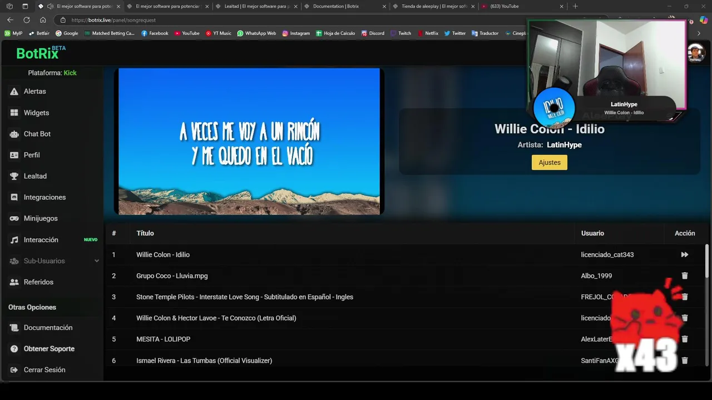This screenshot has width=712, height=400.
Task: Click the browser home button
Action: [43, 19]
